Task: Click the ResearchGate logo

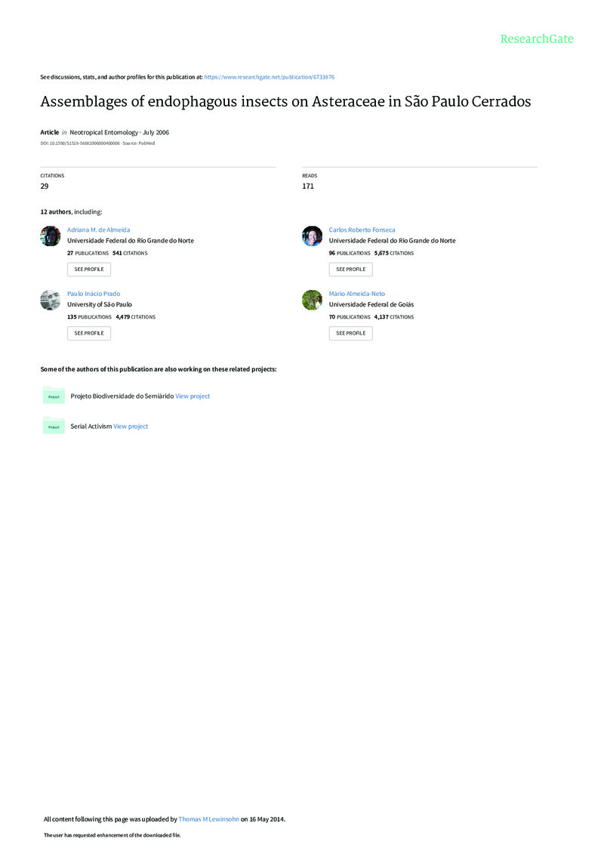Action: pos(537,39)
